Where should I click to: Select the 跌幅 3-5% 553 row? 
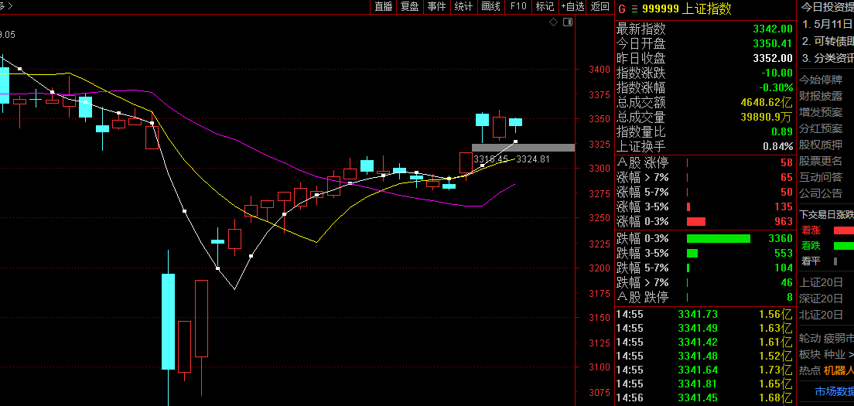click(x=705, y=253)
